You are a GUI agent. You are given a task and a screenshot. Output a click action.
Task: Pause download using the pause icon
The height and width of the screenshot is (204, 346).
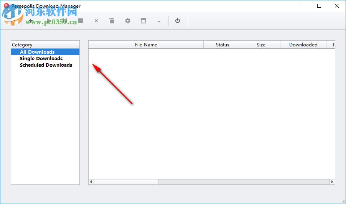64,21
